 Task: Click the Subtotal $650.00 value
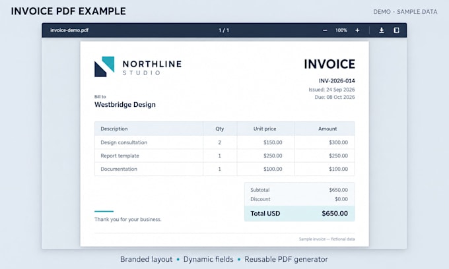click(x=338, y=190)
